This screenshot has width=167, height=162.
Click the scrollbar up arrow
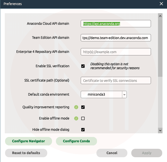click(160, 16)
